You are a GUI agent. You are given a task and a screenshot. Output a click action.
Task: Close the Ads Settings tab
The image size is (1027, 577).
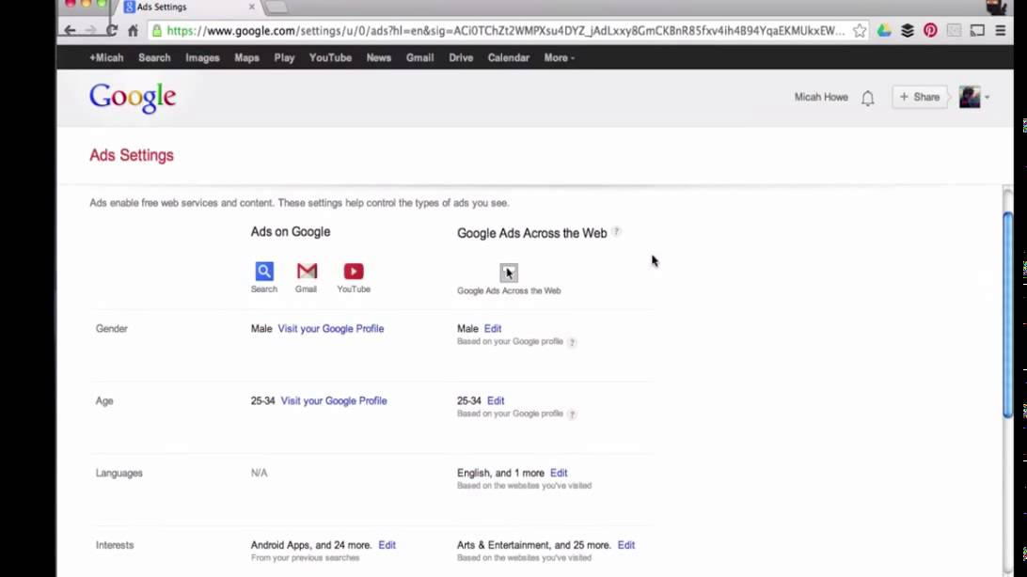251,7
